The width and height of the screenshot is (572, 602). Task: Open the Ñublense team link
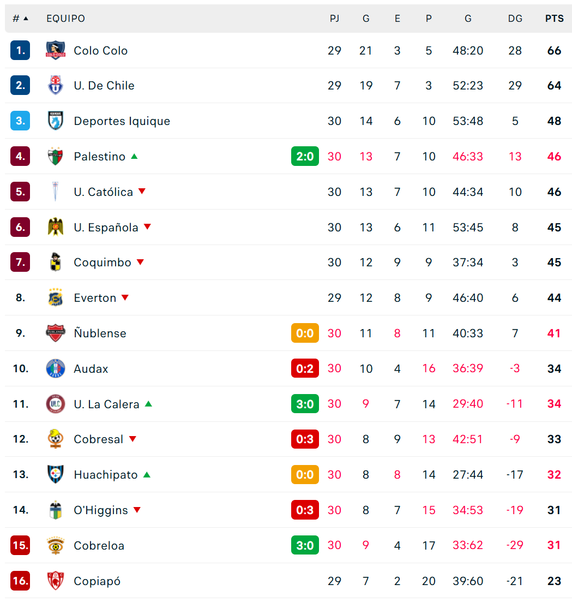pos(100,333)
